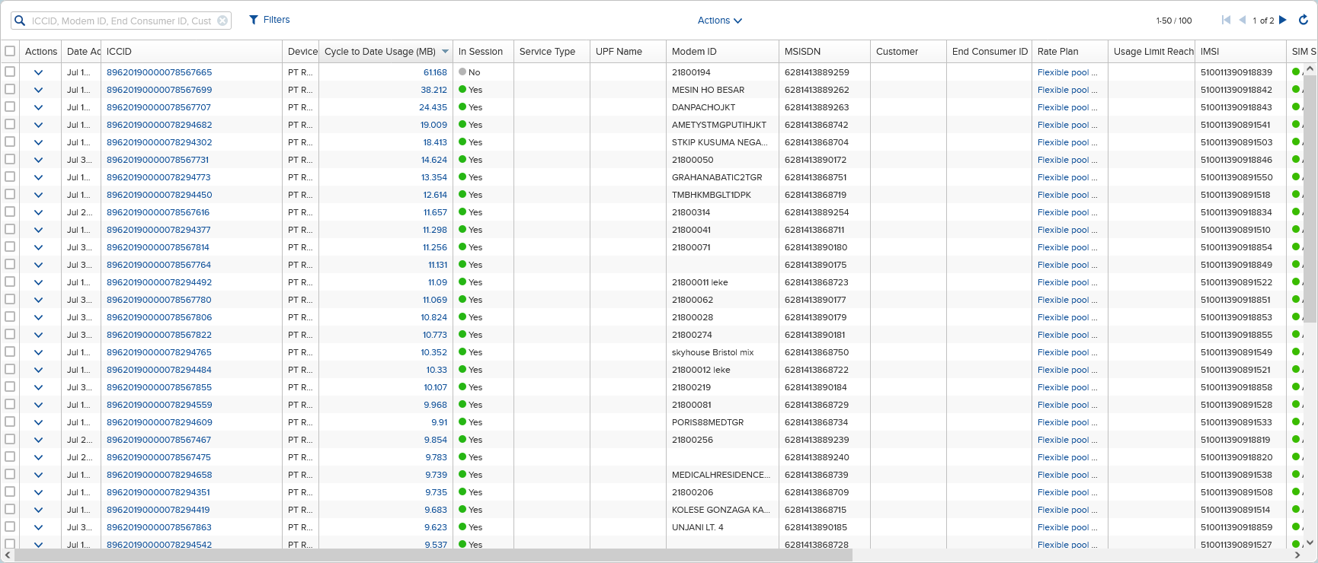Toggle the select-all checkbox in header

pyautogui.click(x=10, y=51)
